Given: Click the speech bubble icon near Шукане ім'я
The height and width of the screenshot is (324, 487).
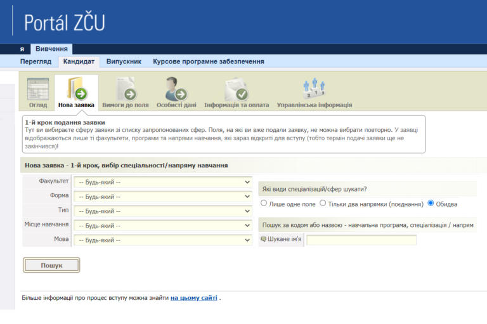Looking at the screenshot, I should point(264,240).
